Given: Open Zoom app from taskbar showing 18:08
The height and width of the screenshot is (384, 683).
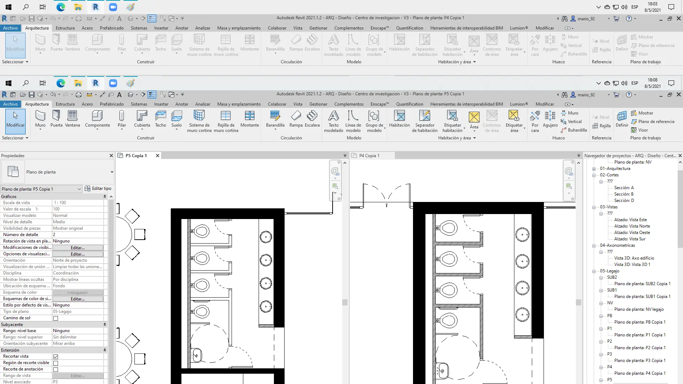Looking at the screenshot, I should tap(113, 83).
